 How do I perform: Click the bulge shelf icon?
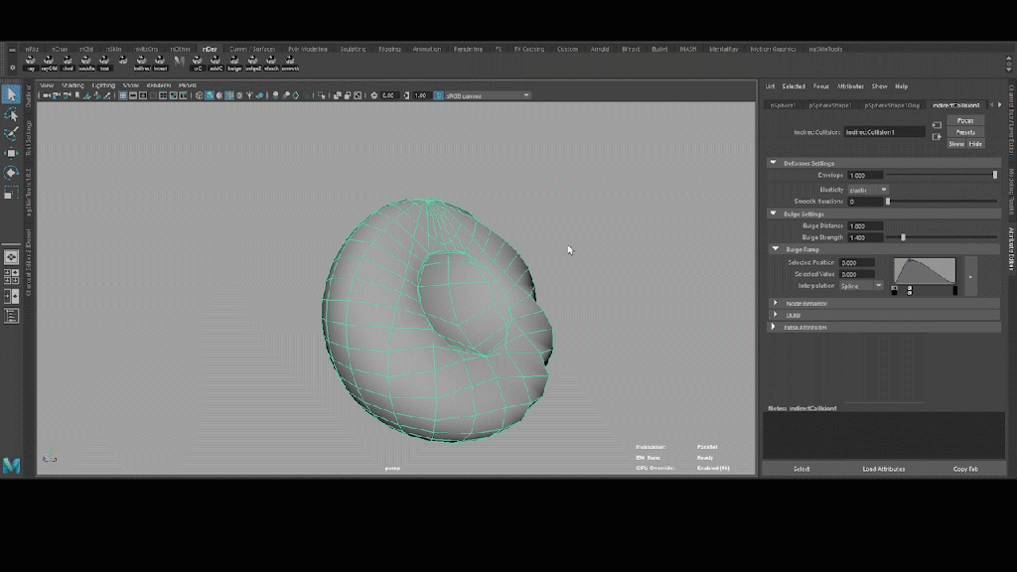(234, 65)
